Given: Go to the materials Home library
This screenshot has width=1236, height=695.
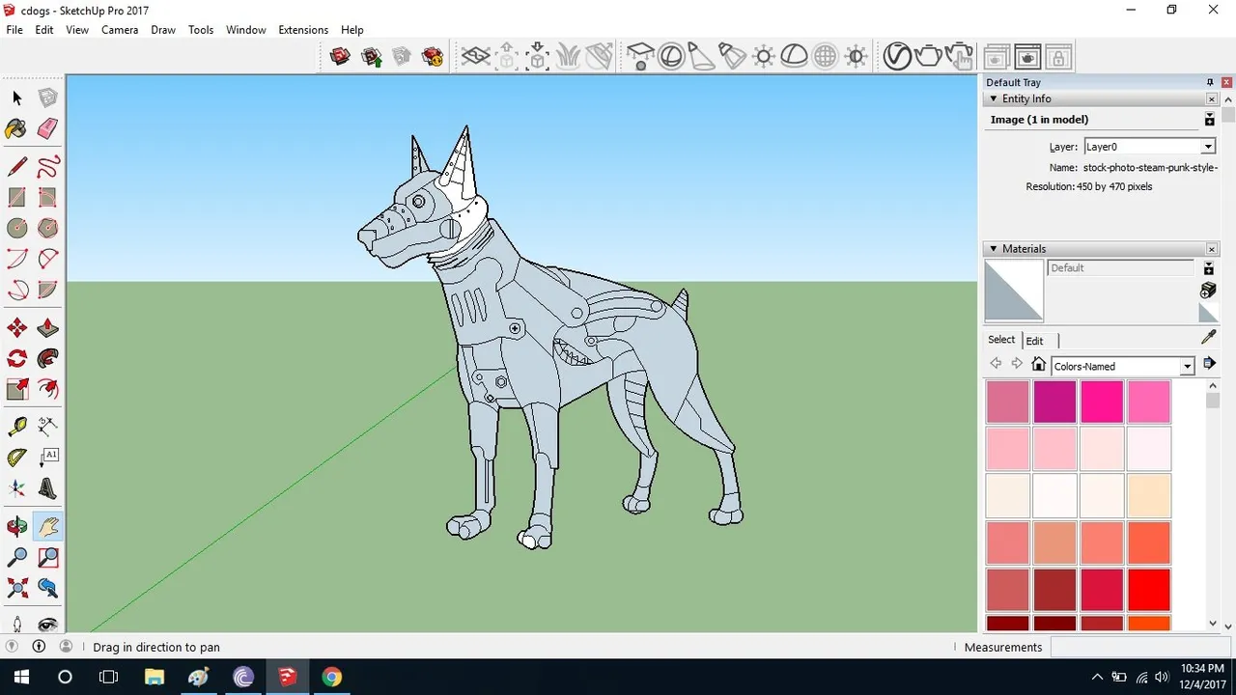Looking at the screenshot, I should (x=1038, y=364).
